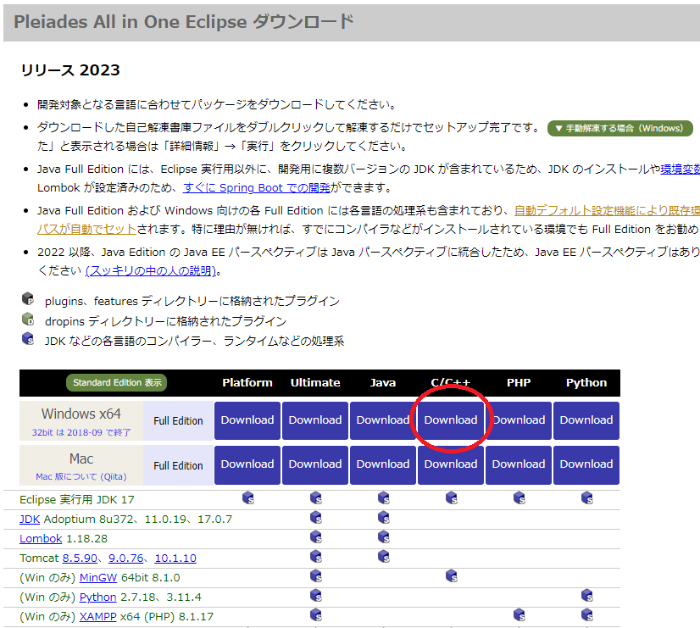The image size is (700, 628).
Task: Click Eclipse JDK 17 icon under Python
Action: point(587,498)
